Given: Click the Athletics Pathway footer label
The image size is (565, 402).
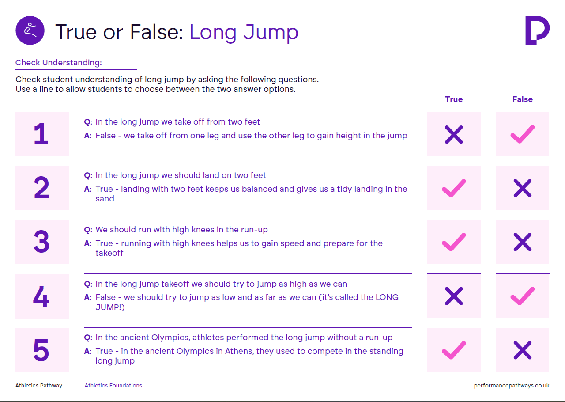Looking at the screenshot, I should [39, 386].
